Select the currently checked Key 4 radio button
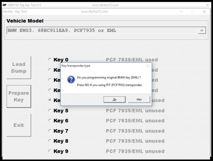The image size is (213, 161). pos(50,100)
